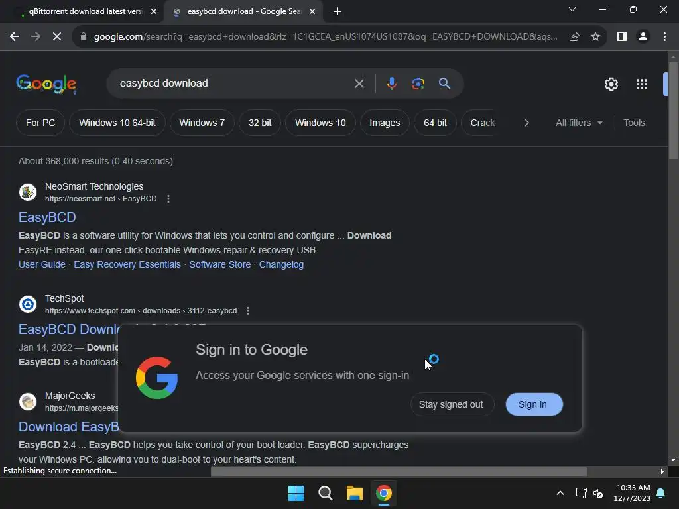Open new tab with plus button
The height and width of the screenshot is (509, 679).
point(338,11)
